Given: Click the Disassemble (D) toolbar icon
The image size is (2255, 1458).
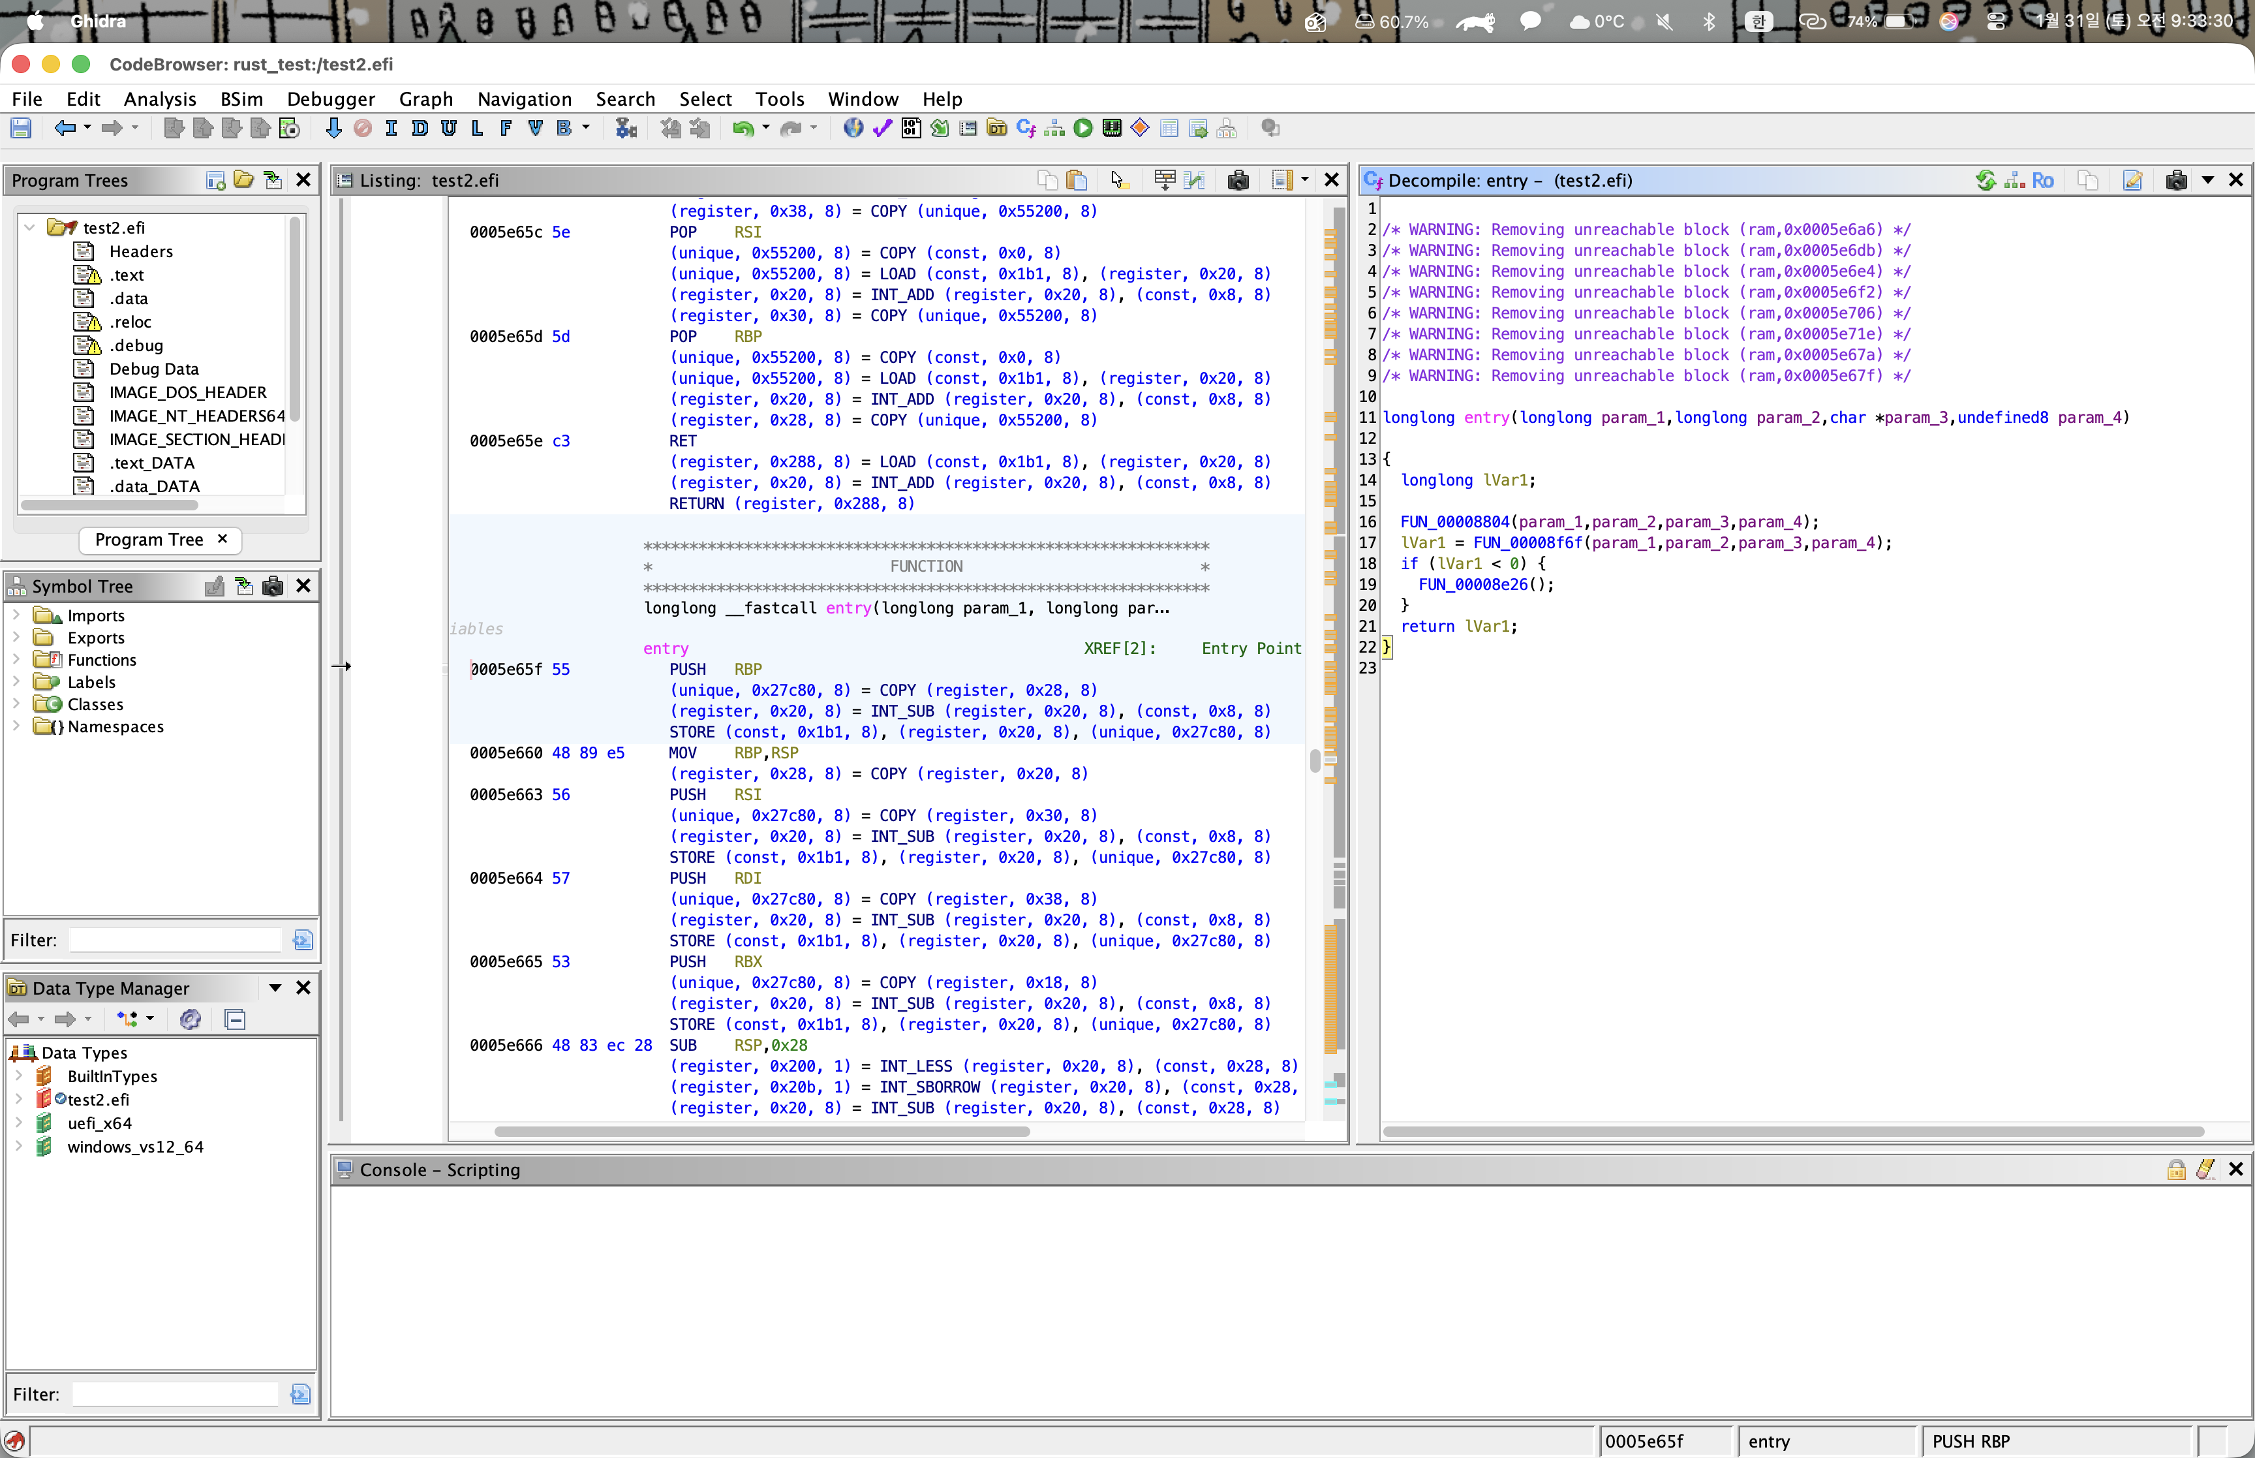Looking at the screenshot, I should (x=420, y=129).
